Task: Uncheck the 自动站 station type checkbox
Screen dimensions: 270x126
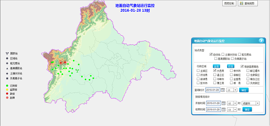Action: (x=211, y=54)
